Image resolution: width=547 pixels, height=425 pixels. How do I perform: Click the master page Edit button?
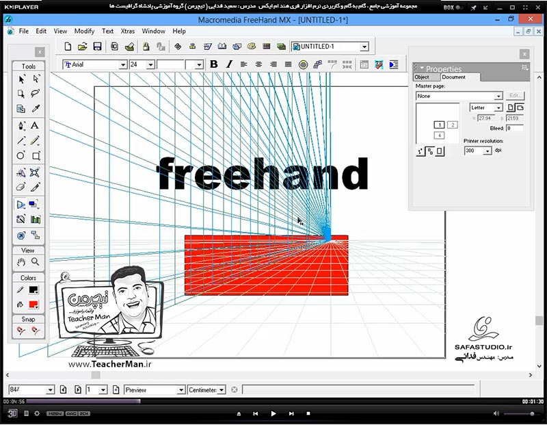point(514,95)
